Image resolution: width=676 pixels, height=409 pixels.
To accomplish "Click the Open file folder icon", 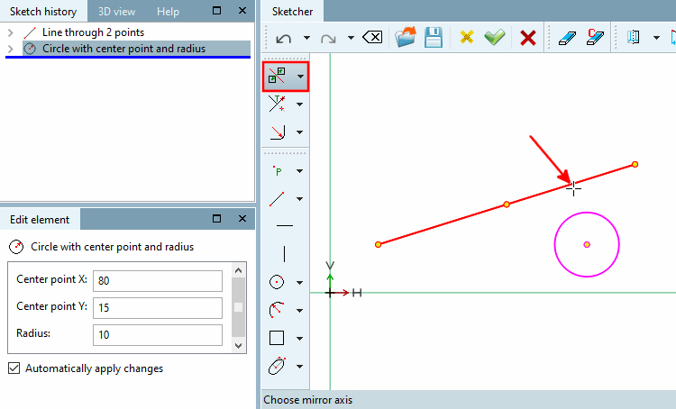I will point(406,37).
